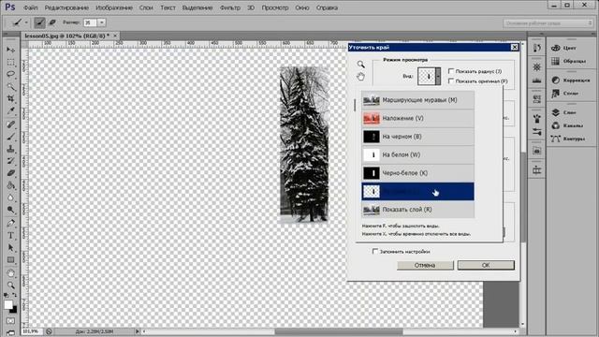This screenshot has height=337, width=599.
Task: Toggle Quick Mask mode button
Action: click(x=10, y=321)
